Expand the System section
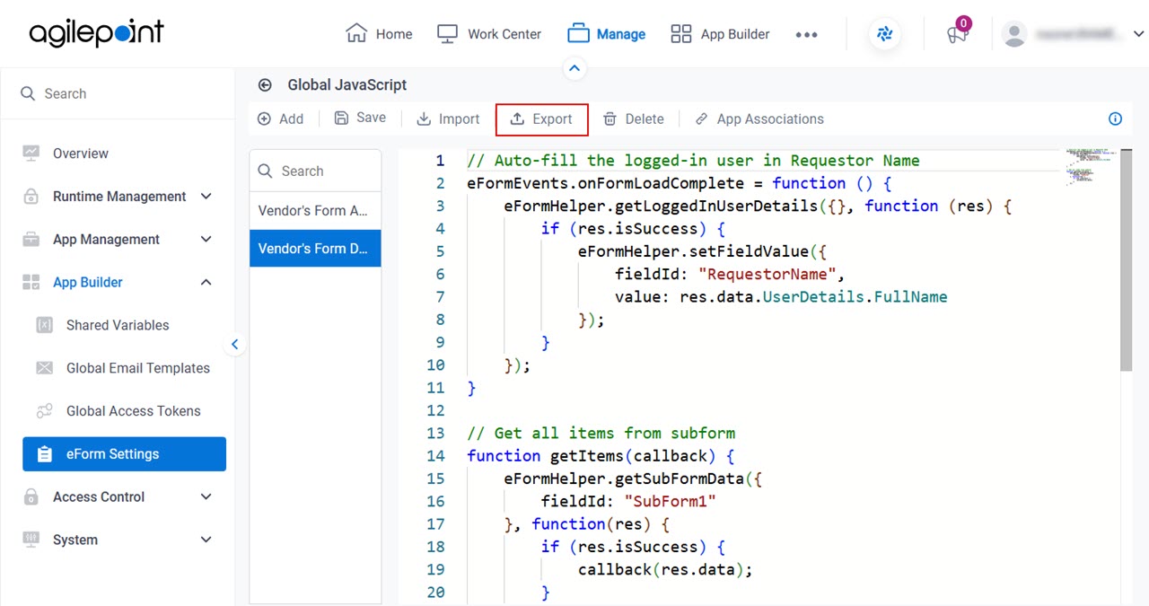Viewport: 1149px width, 606px height. coord(206,540)
